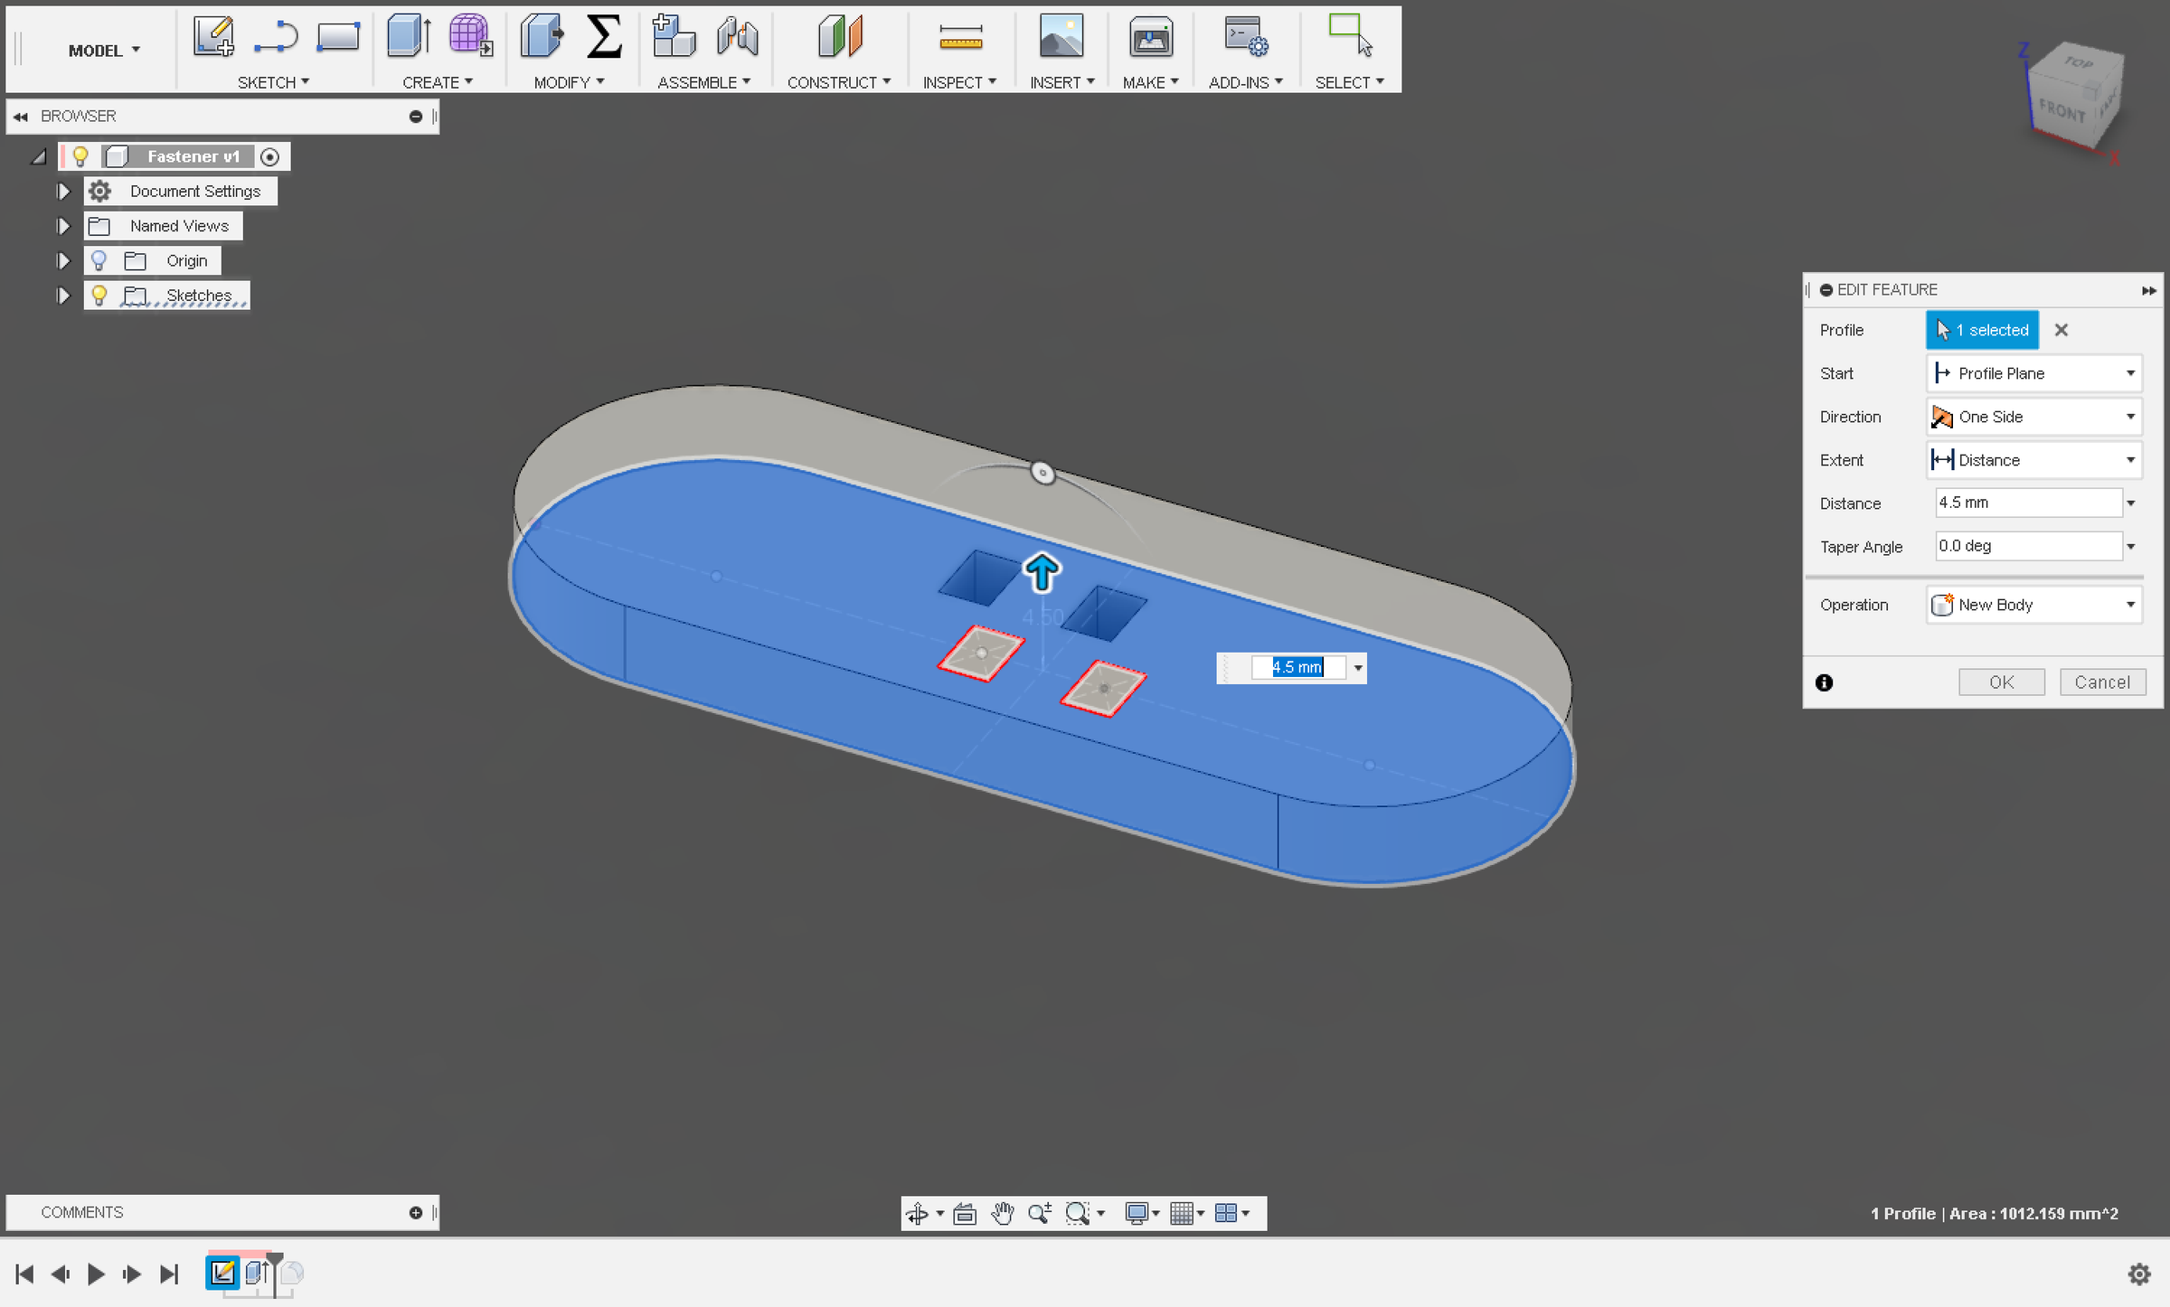Screen dimensions: 2170x1307
Task: Click the Change Parameters sigma icon
Action: coord(603,36)
